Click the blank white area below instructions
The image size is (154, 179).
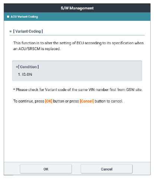point(77,133)
